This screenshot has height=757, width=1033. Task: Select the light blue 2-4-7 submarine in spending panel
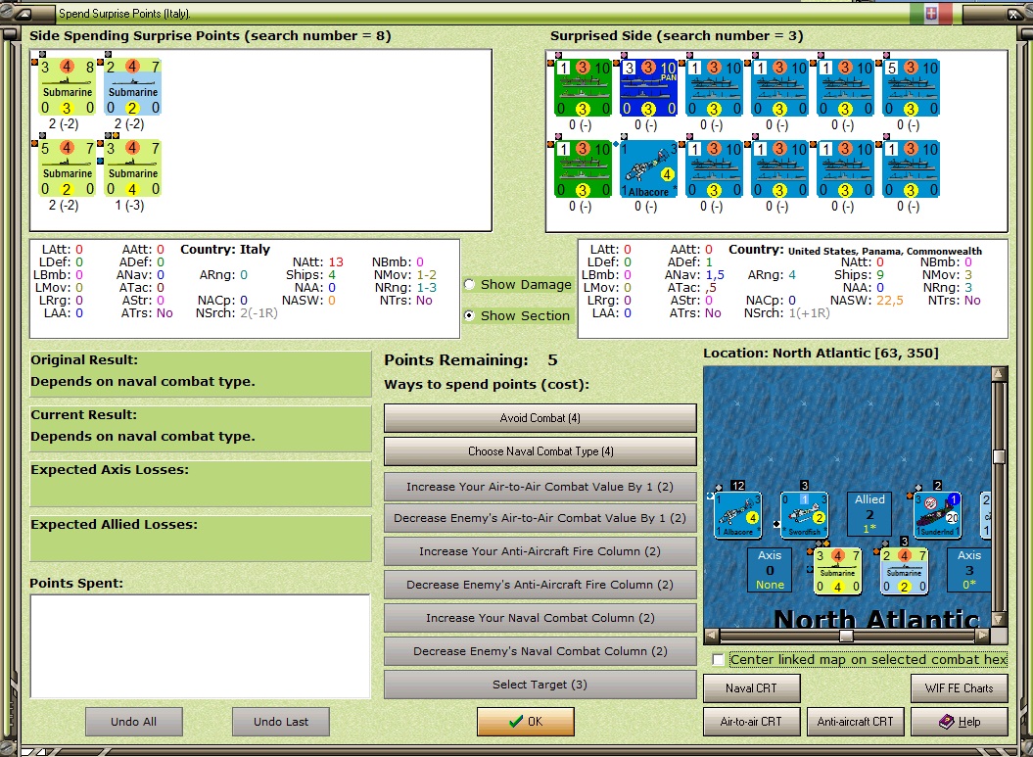133,88
